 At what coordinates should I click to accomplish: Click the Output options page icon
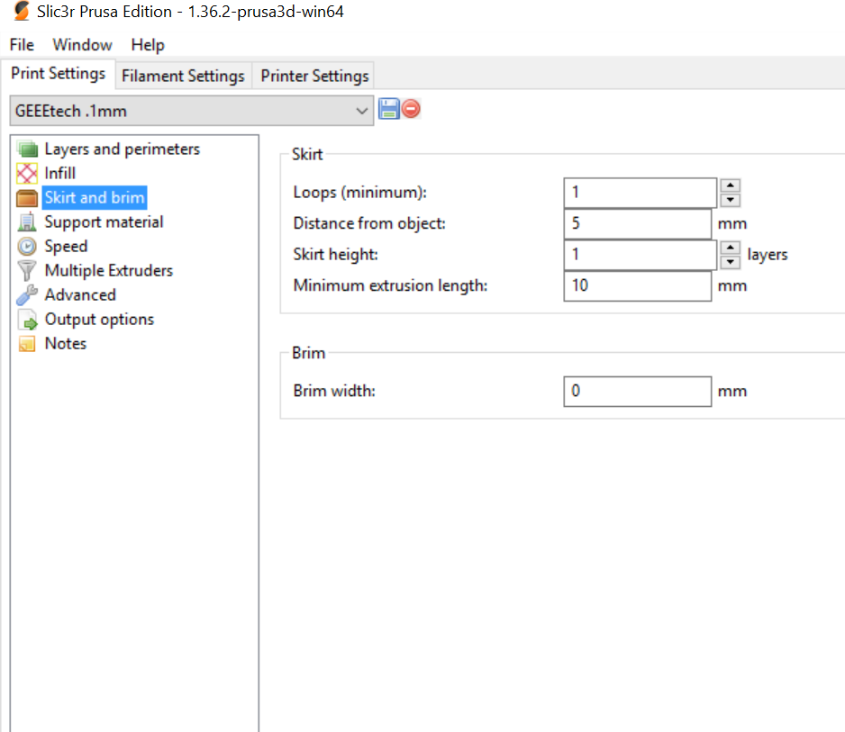point(28,320)
